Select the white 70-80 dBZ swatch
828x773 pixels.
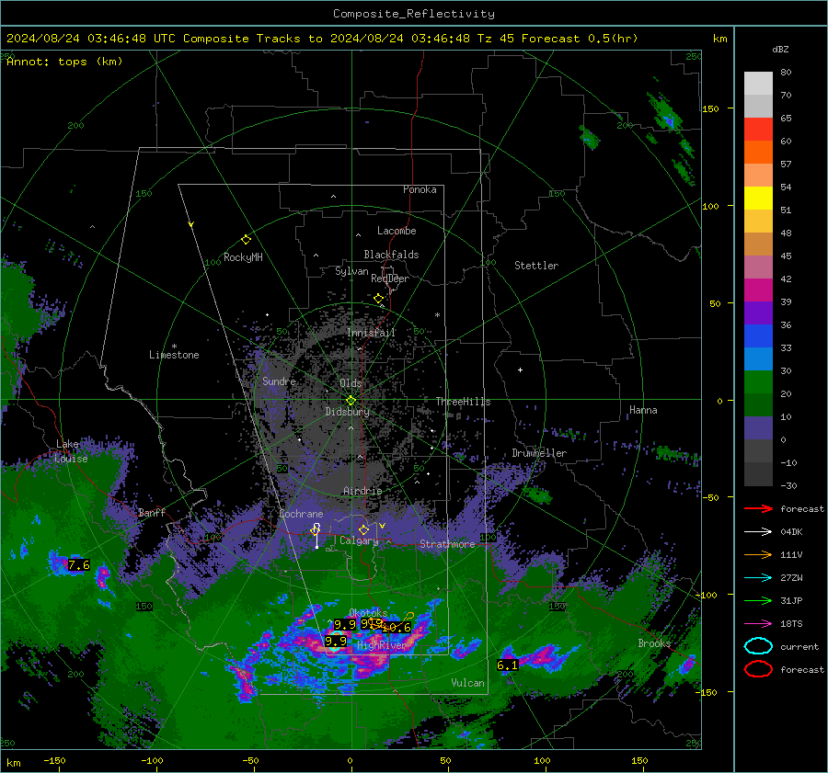(x=758, y=83)
